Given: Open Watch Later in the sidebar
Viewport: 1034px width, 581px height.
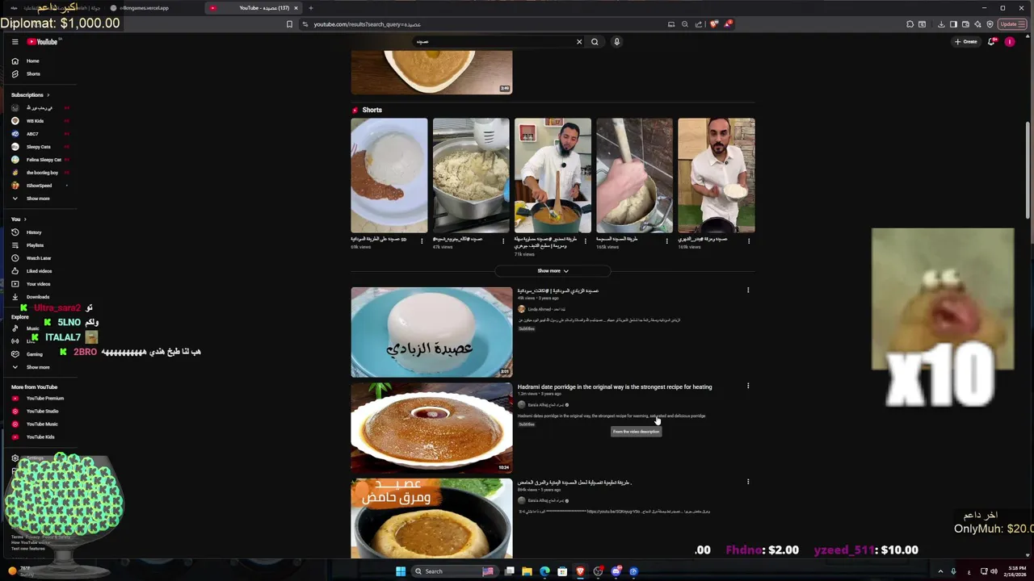Looking at the screenshot, I should coord(38,258).
